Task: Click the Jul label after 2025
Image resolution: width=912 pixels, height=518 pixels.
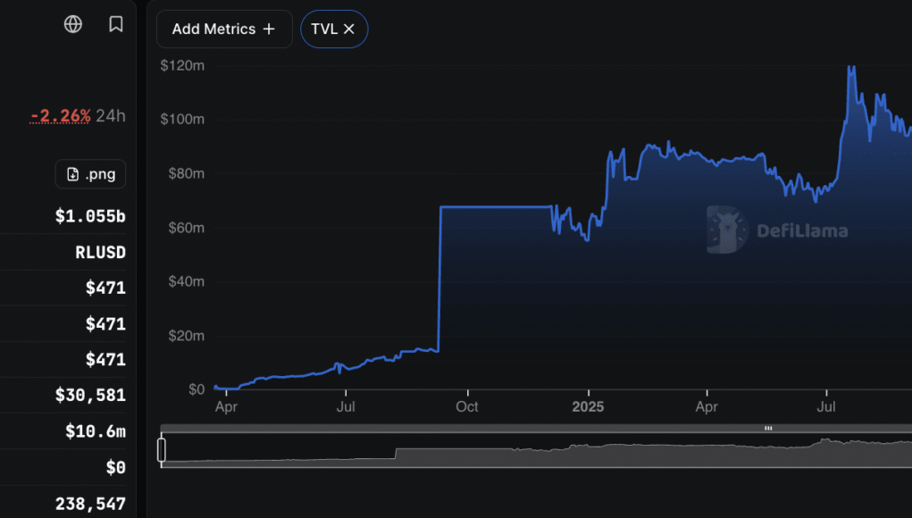Action: click(826, 406)
